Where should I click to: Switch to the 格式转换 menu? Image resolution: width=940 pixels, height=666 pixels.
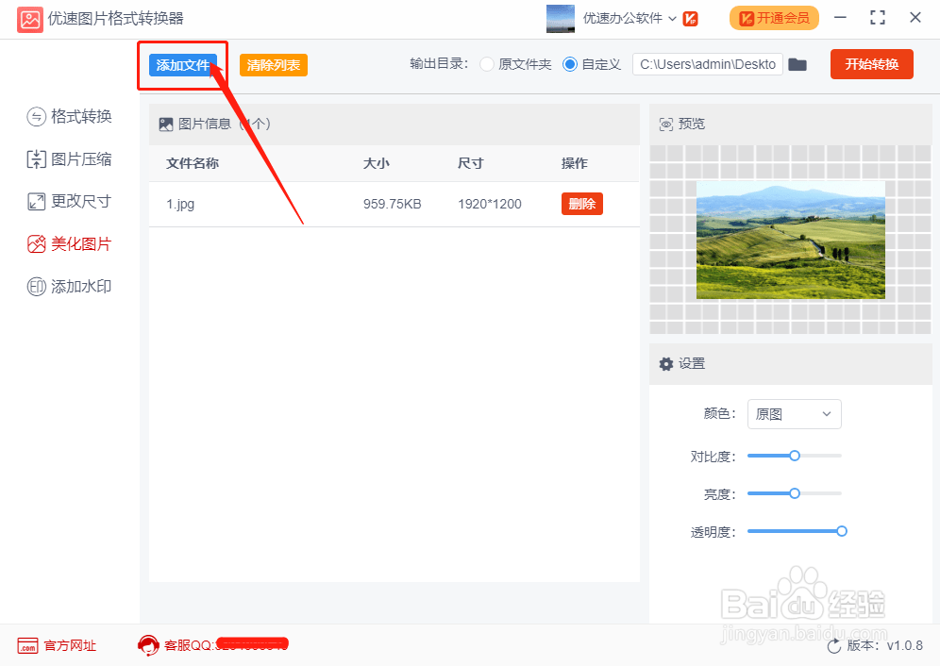click(70, 116)
